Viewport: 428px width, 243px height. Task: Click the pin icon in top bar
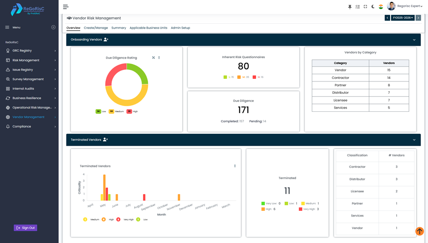coord(350,7)
